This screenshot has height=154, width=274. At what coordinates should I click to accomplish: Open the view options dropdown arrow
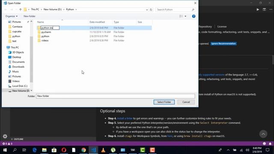(x=185, y=16)
